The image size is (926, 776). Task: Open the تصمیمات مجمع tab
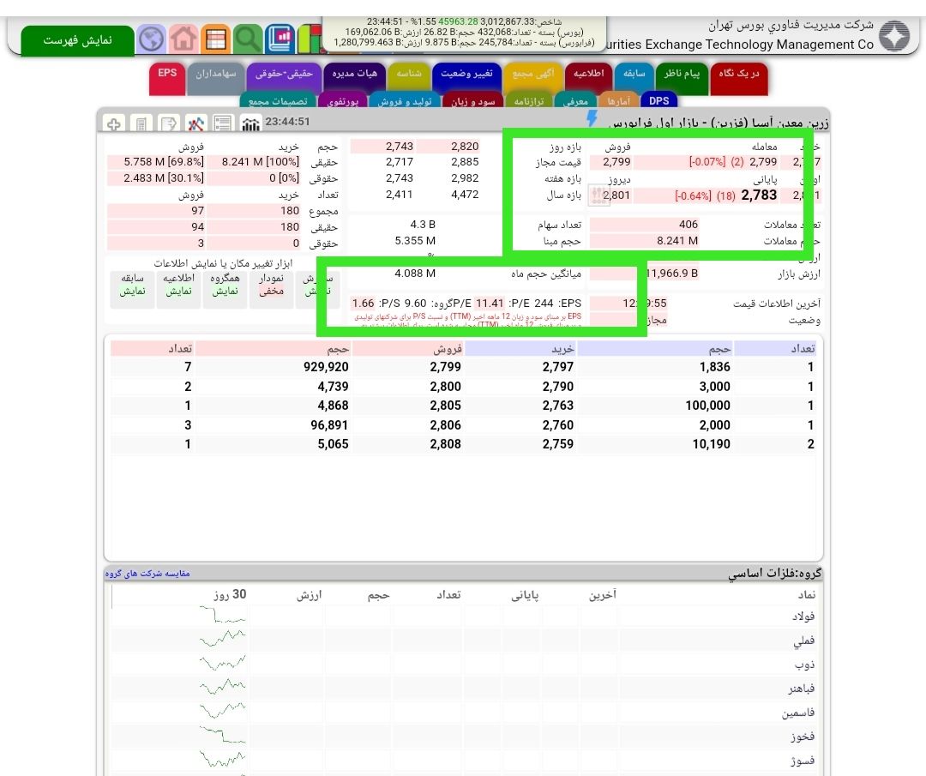(278, 101)
